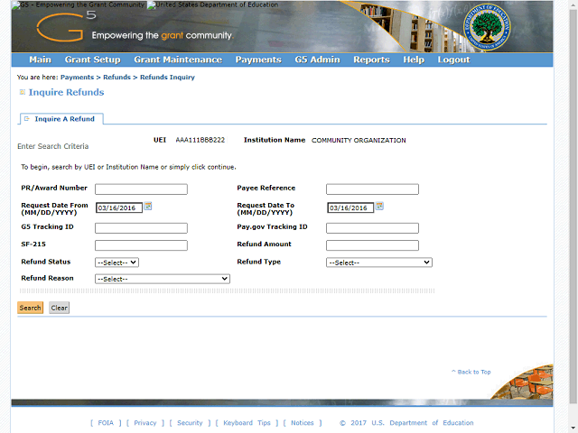Click the Logout menu item

click(453, 60)
